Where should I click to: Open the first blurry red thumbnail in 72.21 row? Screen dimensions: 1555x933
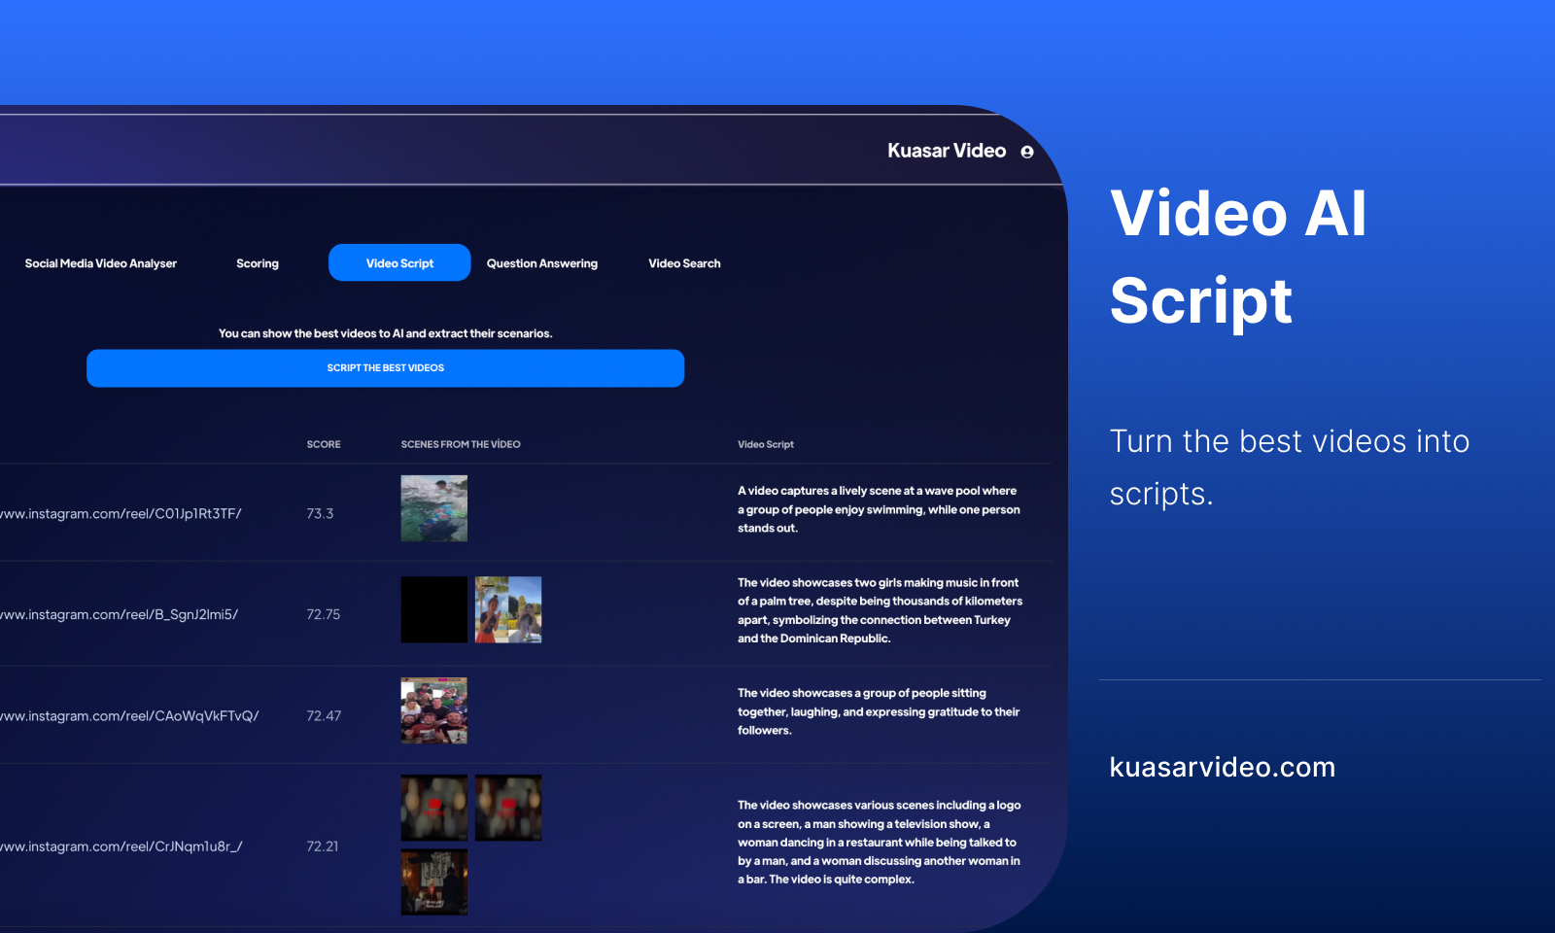click(x=434, y=808)
